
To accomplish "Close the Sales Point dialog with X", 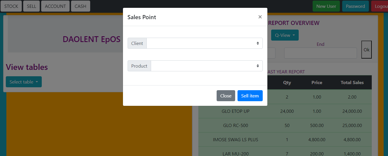I will (260, 17).
